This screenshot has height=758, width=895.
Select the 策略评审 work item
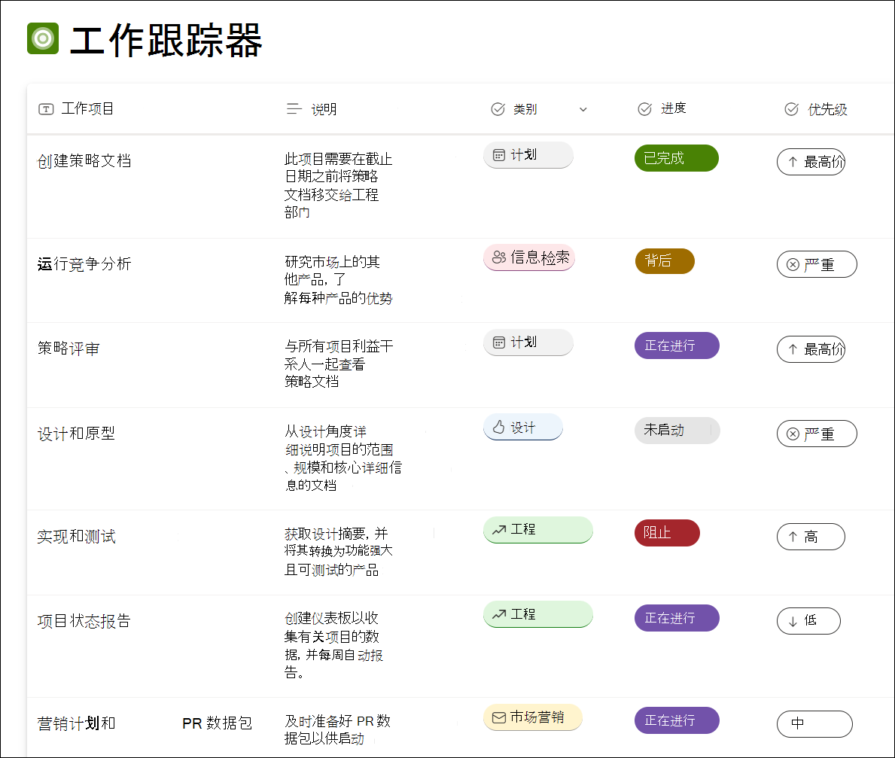click(68, 349)
